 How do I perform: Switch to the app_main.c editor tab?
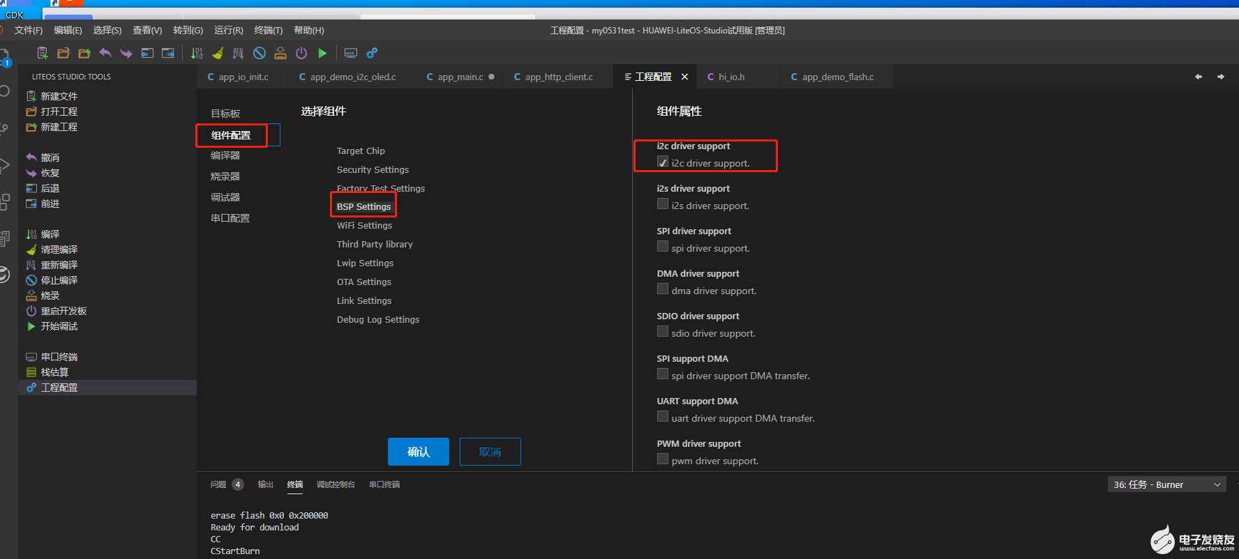(460, 77)
